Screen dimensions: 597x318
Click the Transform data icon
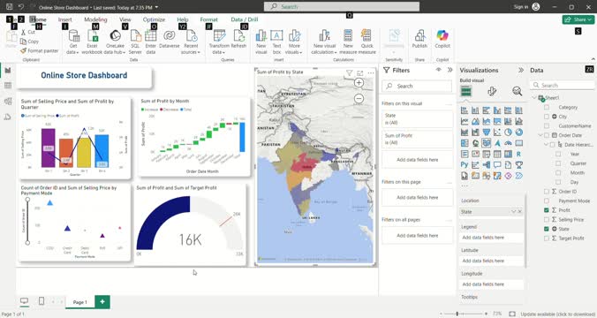(219, 36)
